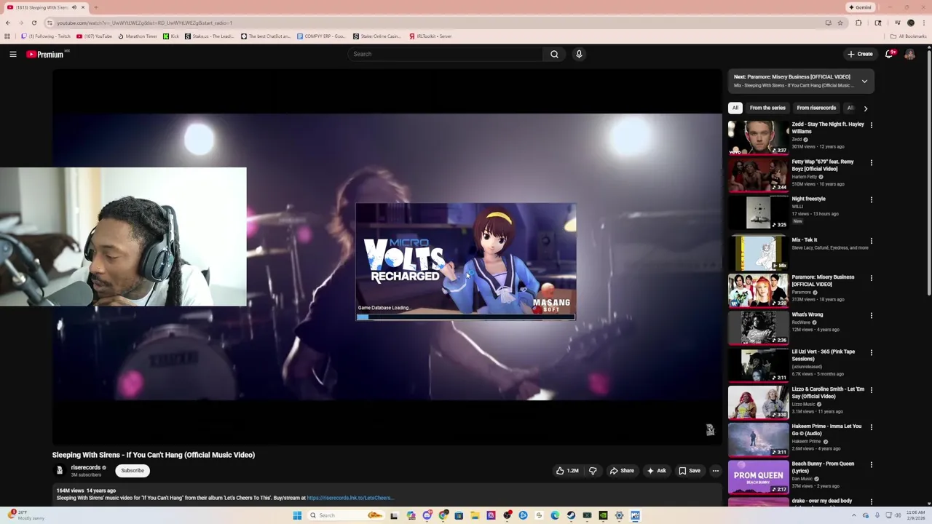Open Mix - Tek It thumbnail
932x524 pixels.
click(x=758, y=253)
